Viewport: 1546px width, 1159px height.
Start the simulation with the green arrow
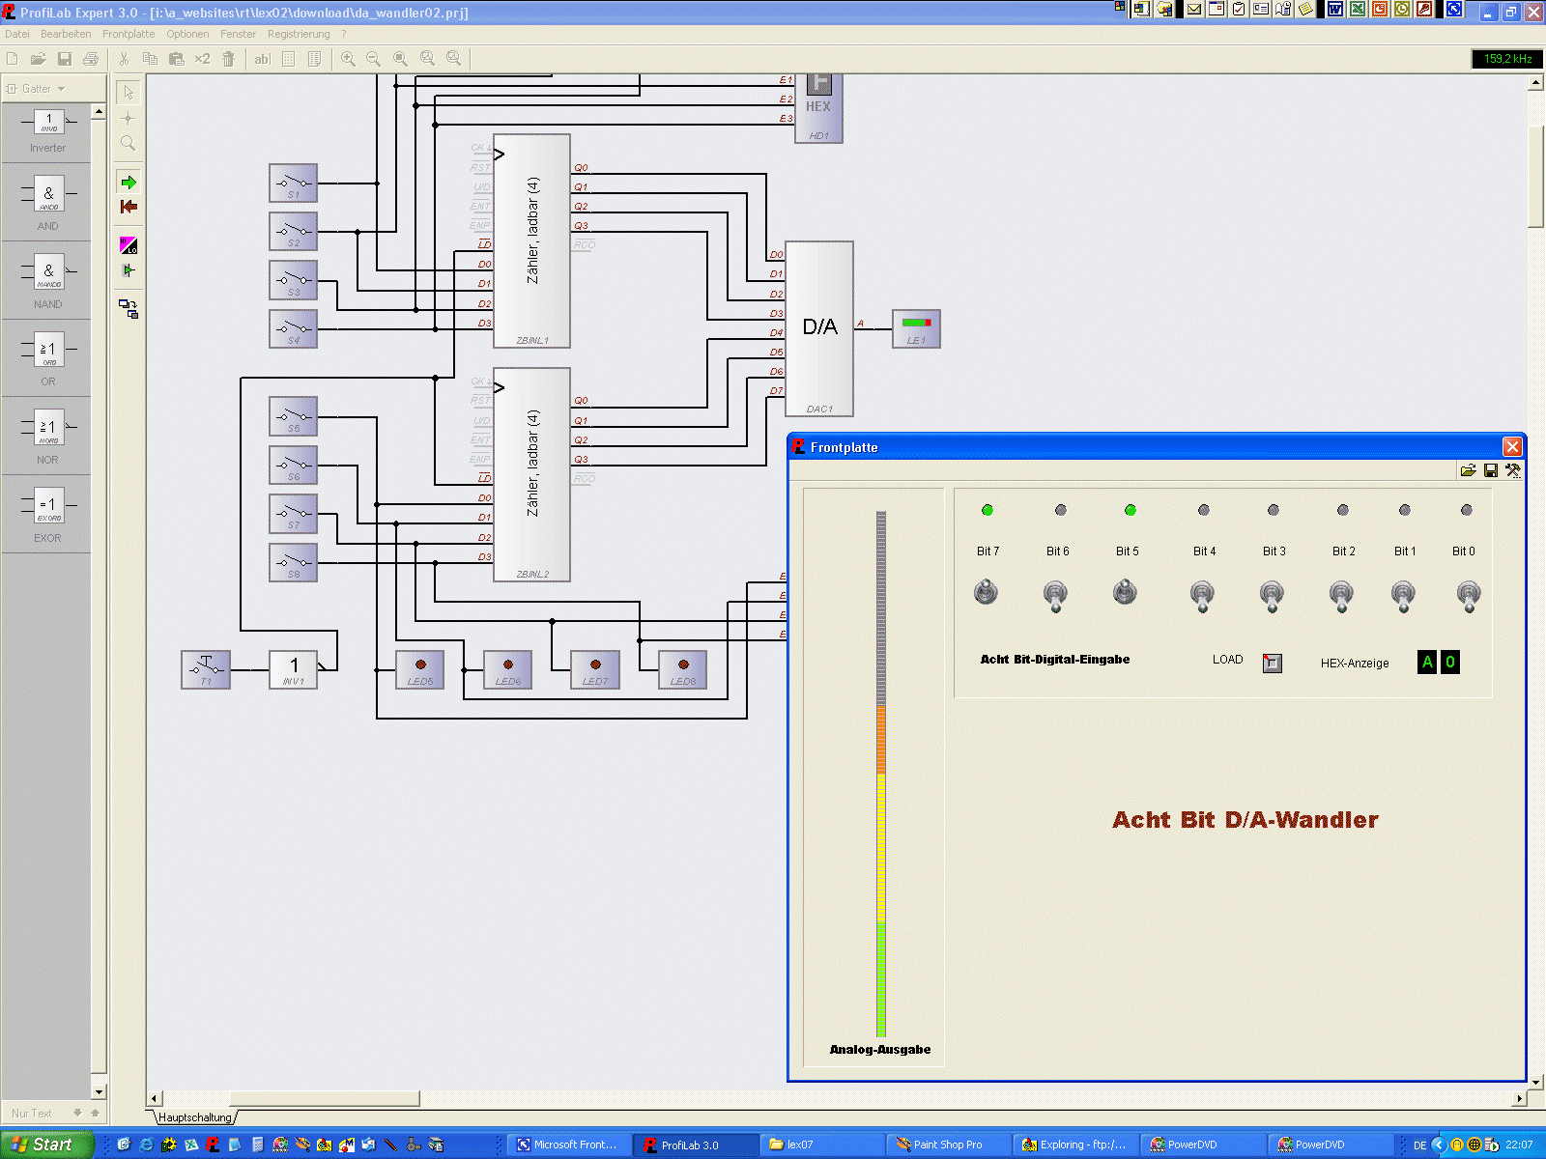coord(129,183)
